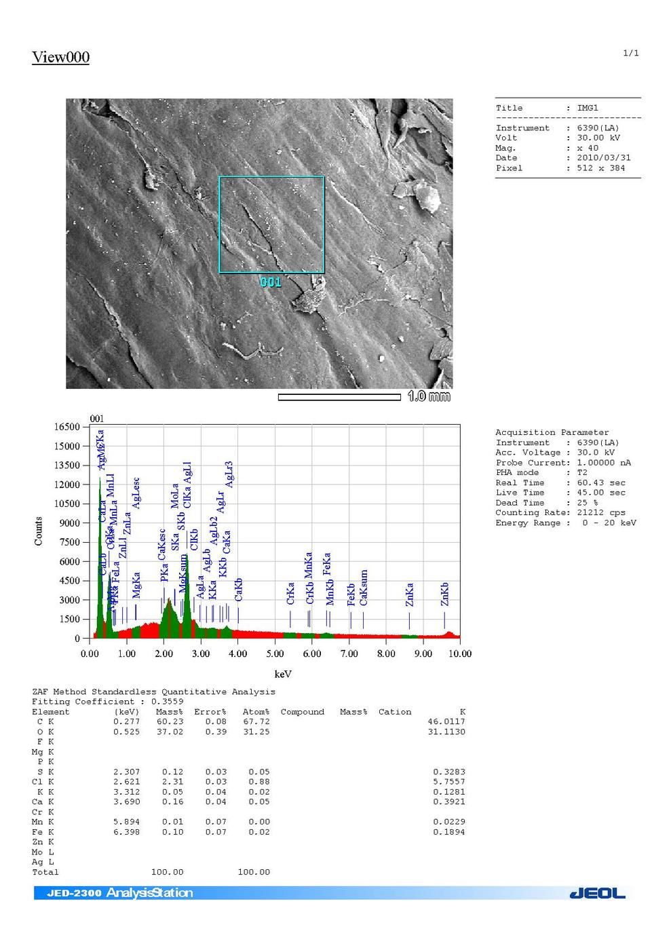
Task: Click the ZnKa peak label in spectrum
Action: tap(409, 595)
